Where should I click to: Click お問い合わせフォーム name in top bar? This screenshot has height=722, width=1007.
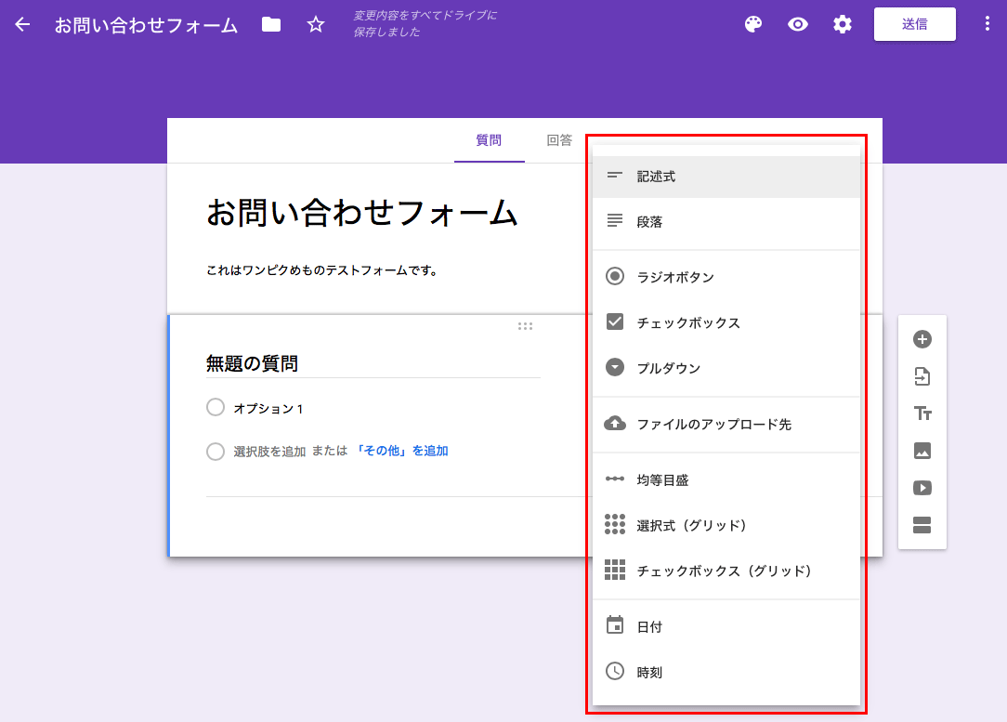(146, 25)
